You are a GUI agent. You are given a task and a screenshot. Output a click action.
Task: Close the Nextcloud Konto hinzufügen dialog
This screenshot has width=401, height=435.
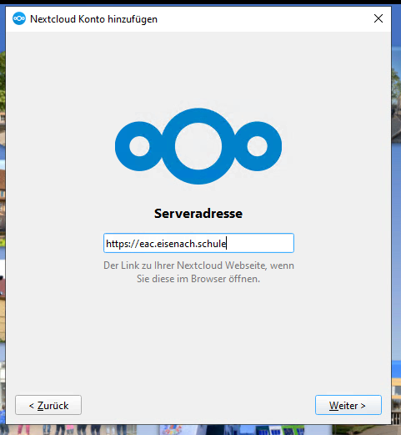click(378, 18)
